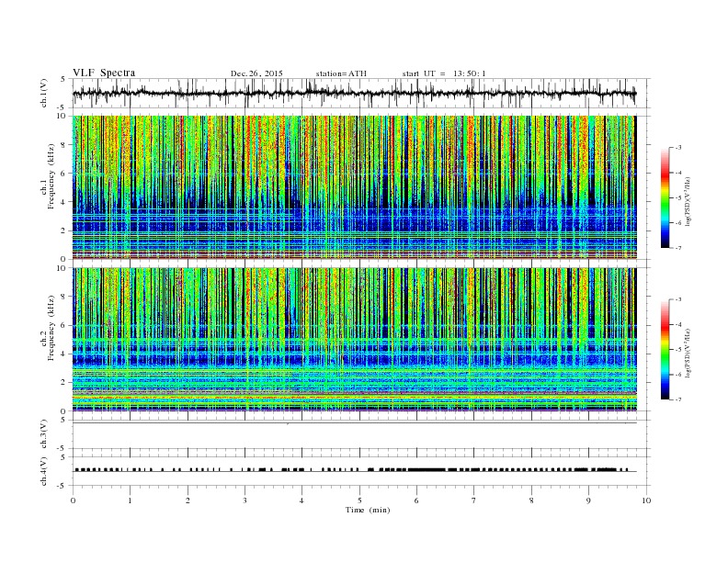Click the 'station=ATH' label

341,73
